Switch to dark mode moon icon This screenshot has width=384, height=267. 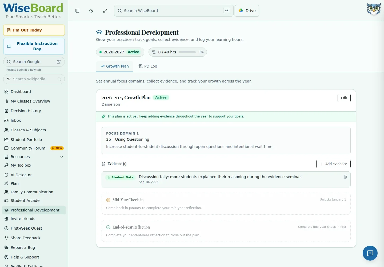pyautogui.click(x=91, y=11)
